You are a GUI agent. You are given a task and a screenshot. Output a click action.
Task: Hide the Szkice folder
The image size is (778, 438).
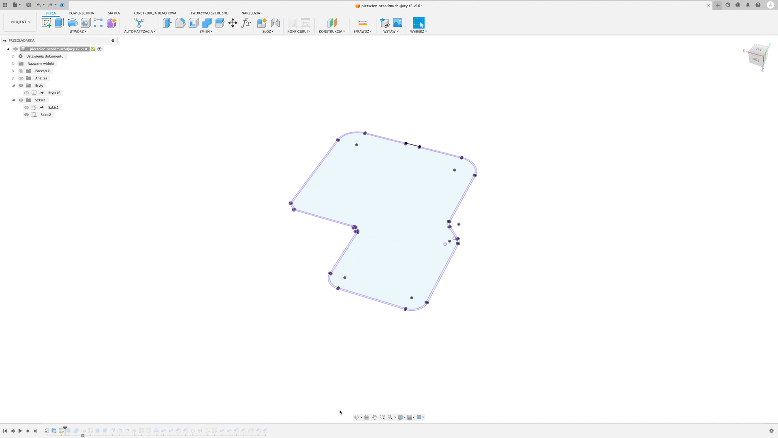point(21,100)
